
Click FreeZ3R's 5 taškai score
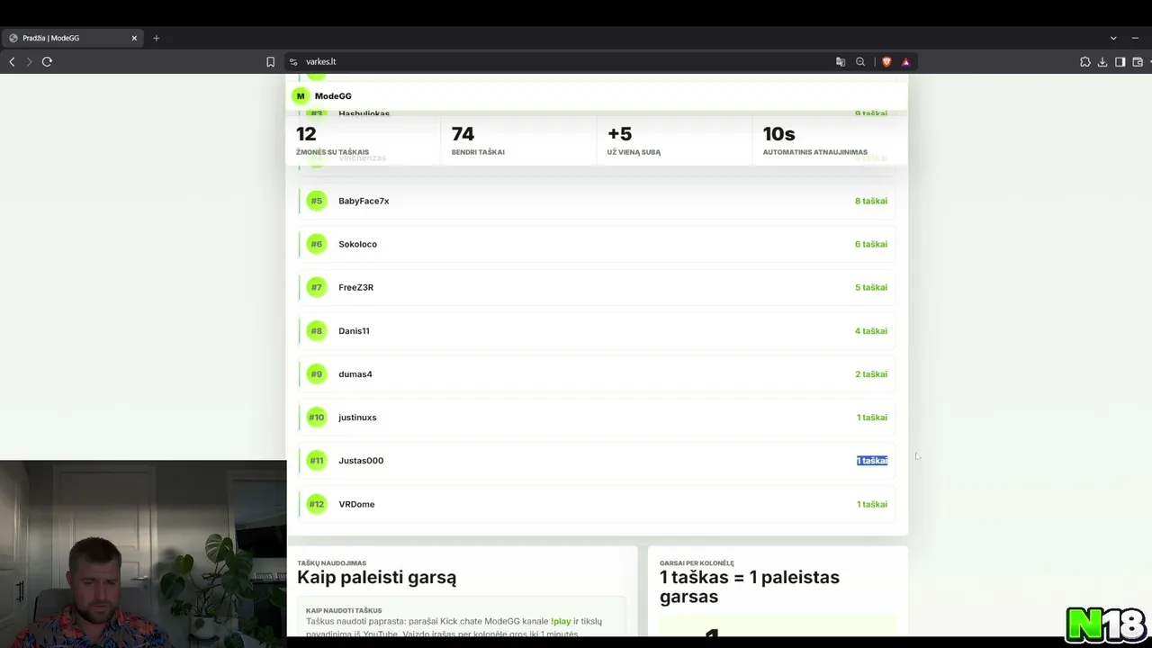871,287
